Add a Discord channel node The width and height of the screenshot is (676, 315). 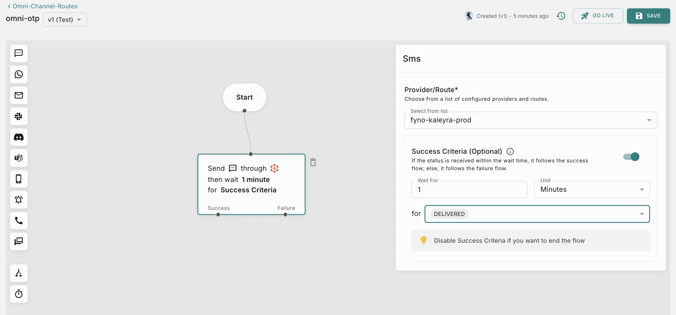click(19, 137)
